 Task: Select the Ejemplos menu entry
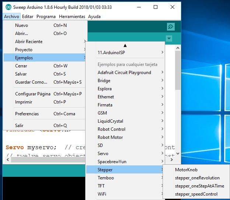(x=45, y=57)
